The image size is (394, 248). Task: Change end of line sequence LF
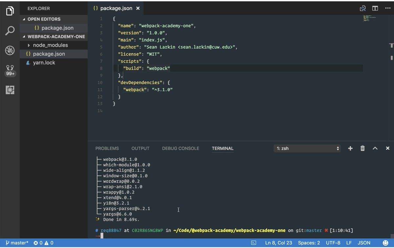pos(349,243)
